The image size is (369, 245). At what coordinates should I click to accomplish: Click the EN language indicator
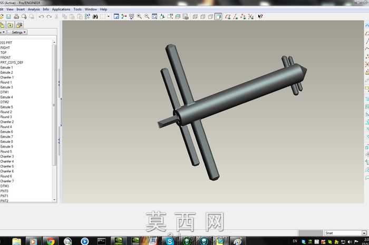pos(295,241)
